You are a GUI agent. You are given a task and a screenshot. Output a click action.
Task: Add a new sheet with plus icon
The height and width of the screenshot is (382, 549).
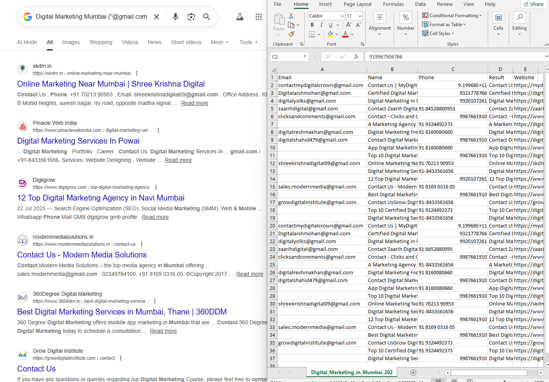point(413,373)
